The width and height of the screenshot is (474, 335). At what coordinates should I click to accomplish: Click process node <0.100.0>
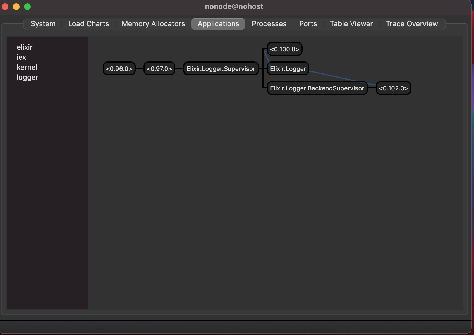[285, 49]
